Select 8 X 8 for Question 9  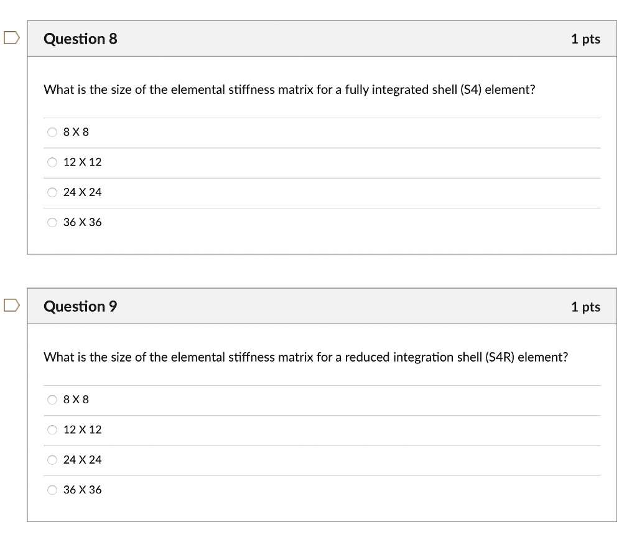click(x=52, y=400)
